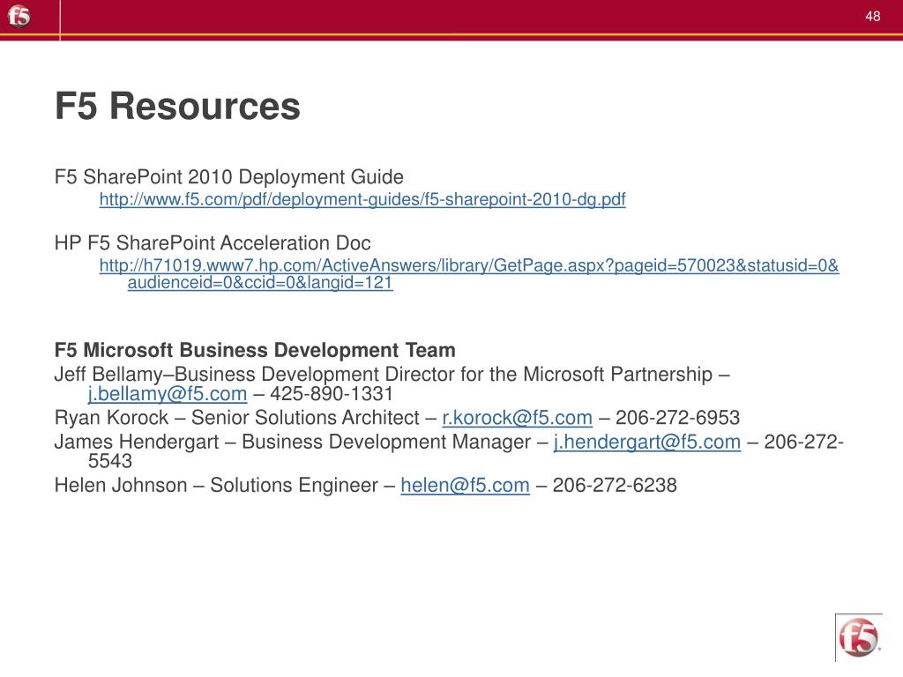Select the 'F5 Resources' slide title
This screenshot has width=903, height=677.
(177, 106)
